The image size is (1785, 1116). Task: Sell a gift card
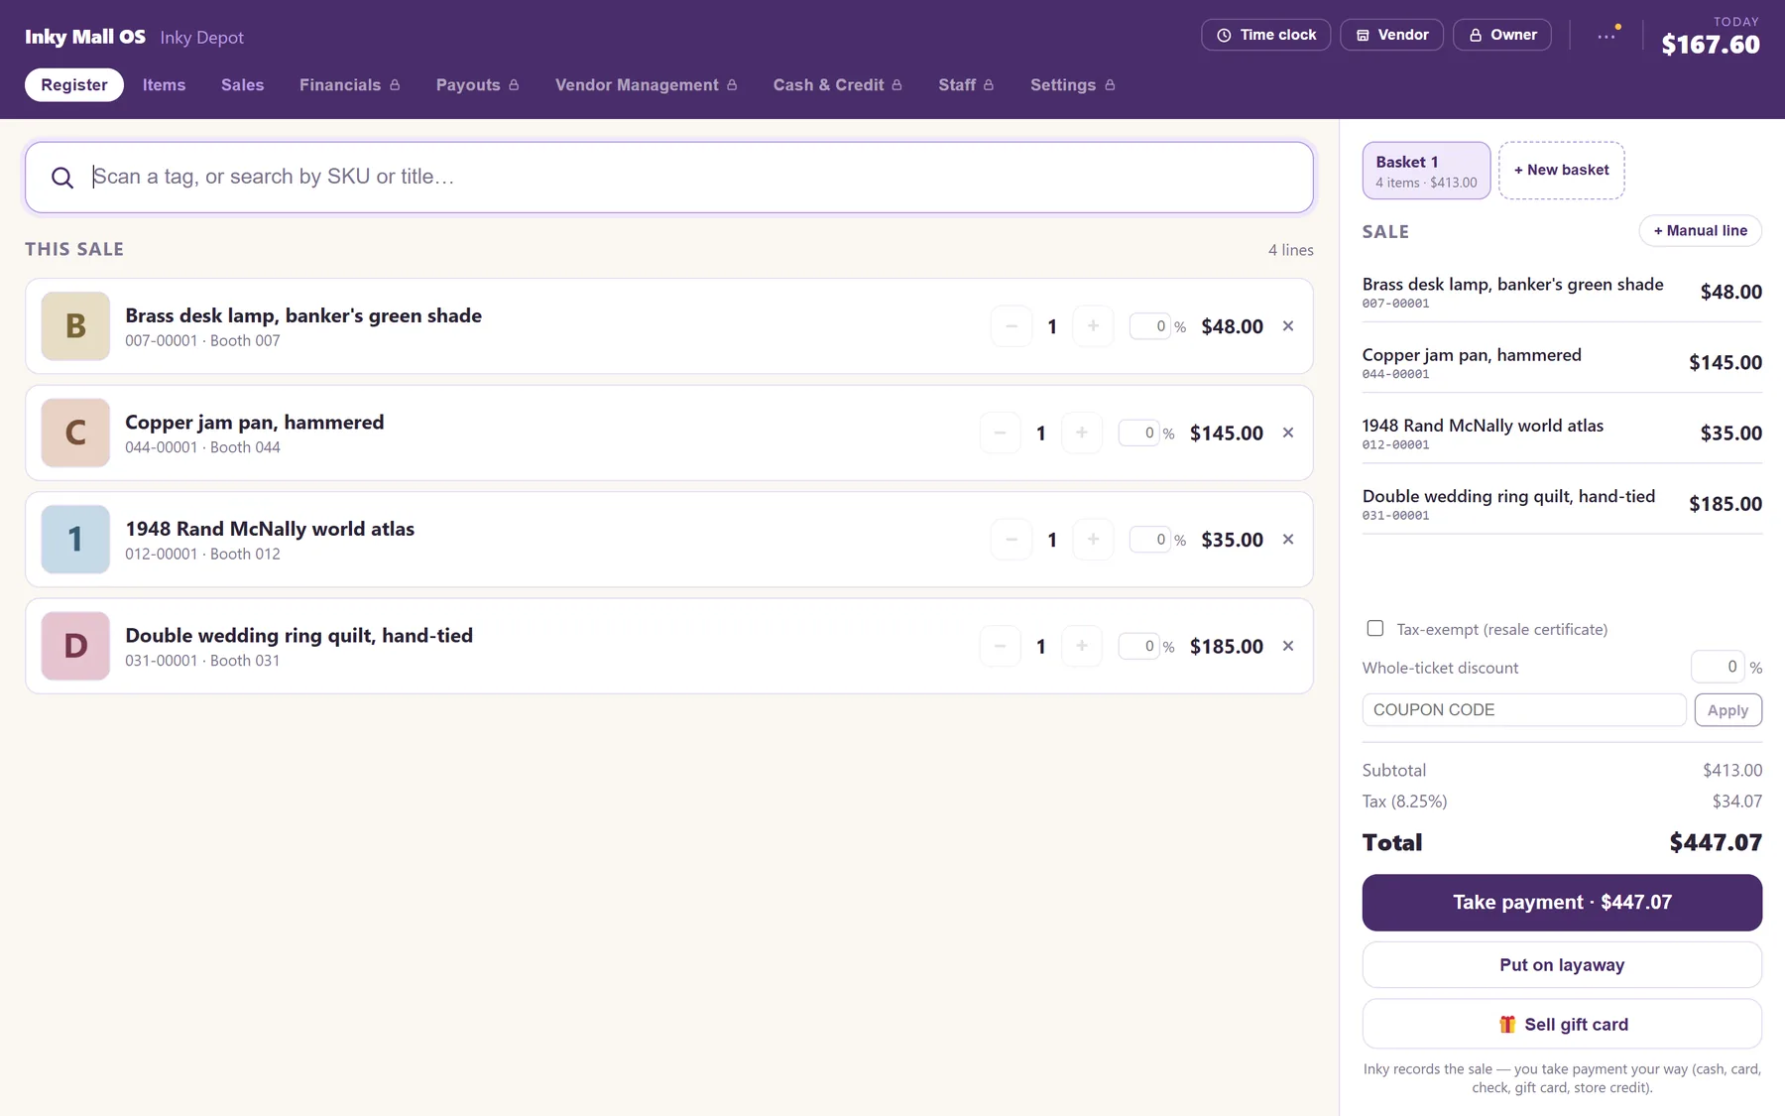[x=1562, y=1024]
